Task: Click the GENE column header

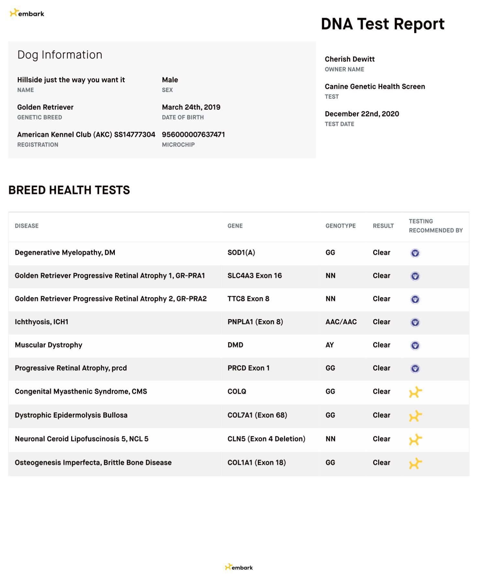Action: tap(235, 226)
